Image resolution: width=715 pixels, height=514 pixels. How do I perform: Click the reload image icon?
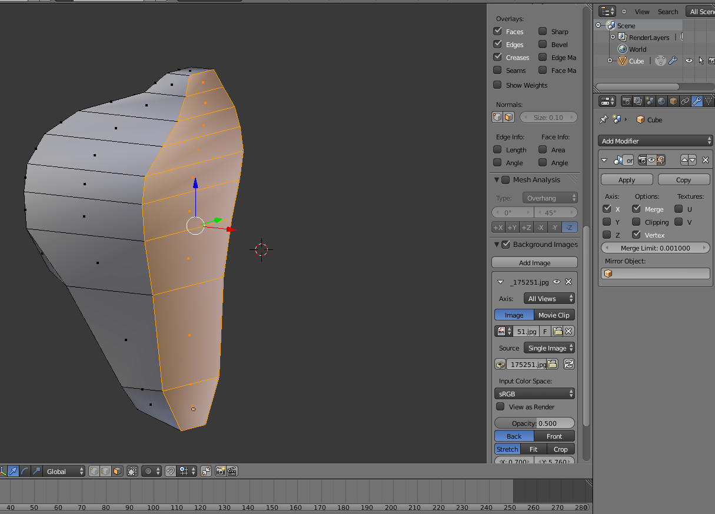pyautogui.click(x=568, y=365)
